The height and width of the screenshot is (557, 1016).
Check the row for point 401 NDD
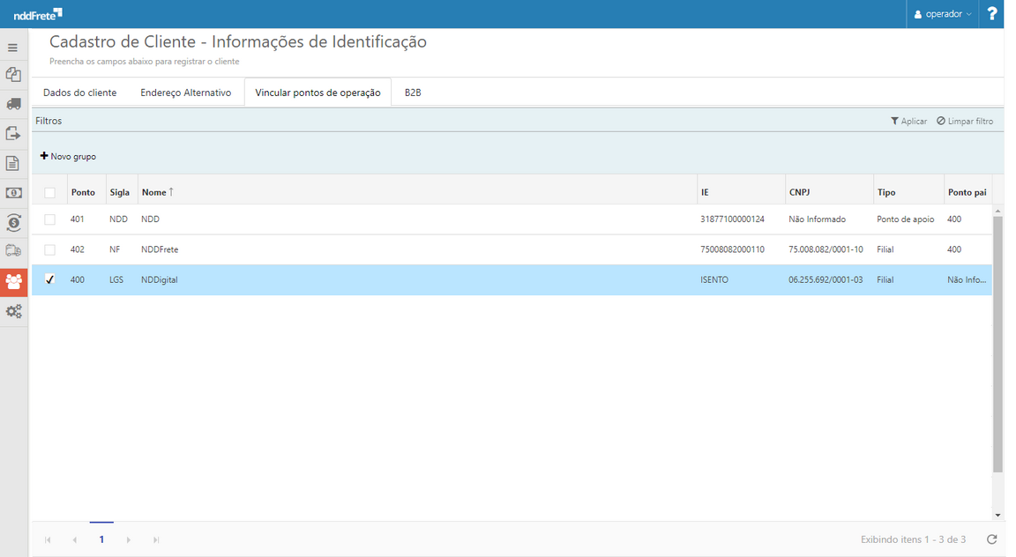tap(49, 219)
